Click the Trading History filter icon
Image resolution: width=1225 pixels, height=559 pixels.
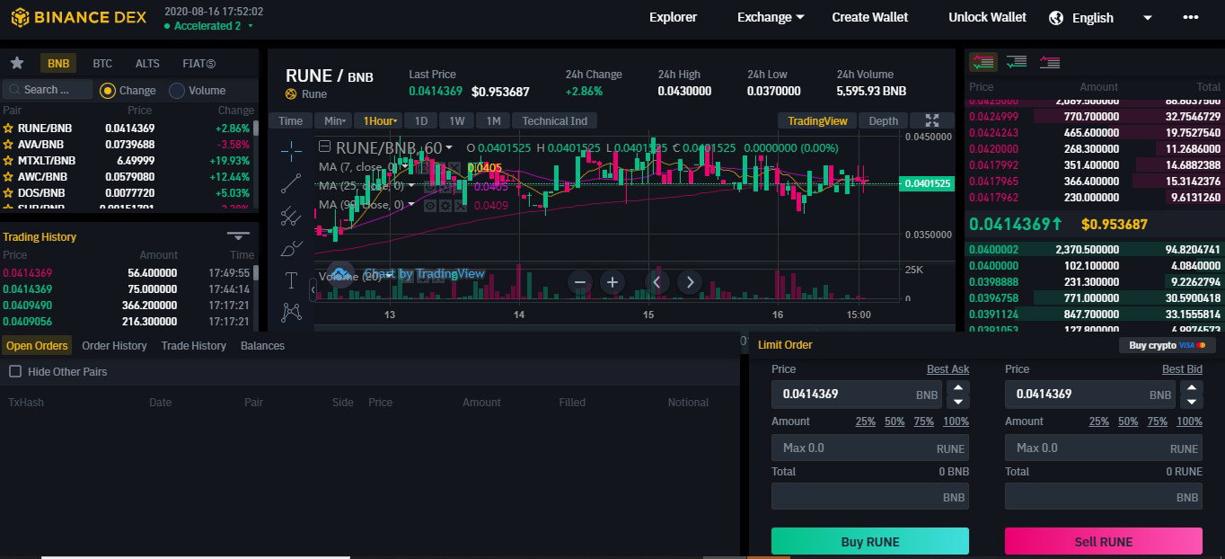pos(238,236)
